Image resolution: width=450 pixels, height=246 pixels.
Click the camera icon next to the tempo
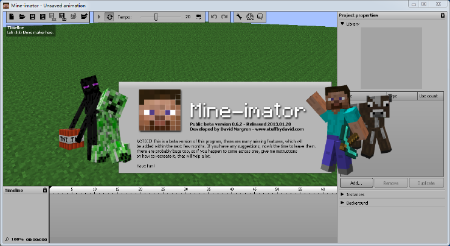tap(199, 17)
